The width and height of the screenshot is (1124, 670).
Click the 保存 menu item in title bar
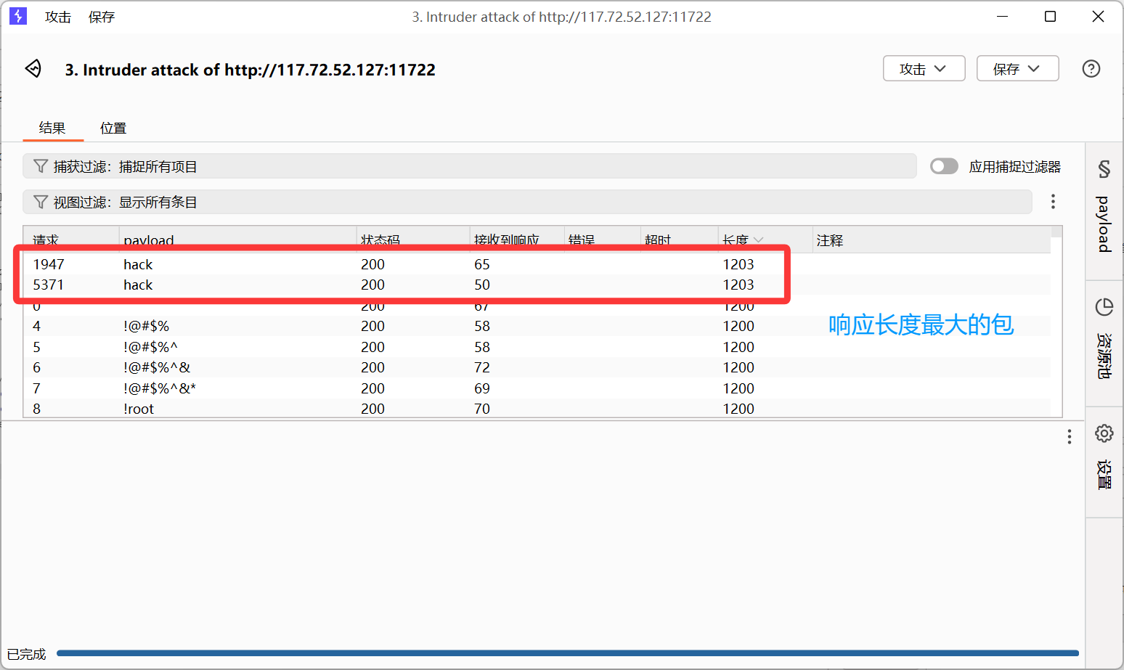(101, 17)
